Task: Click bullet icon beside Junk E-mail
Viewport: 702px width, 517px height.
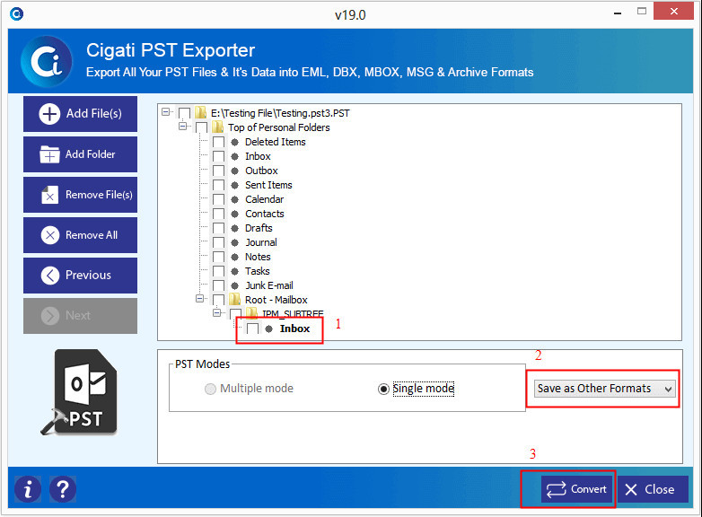Action: pos(234,285)
